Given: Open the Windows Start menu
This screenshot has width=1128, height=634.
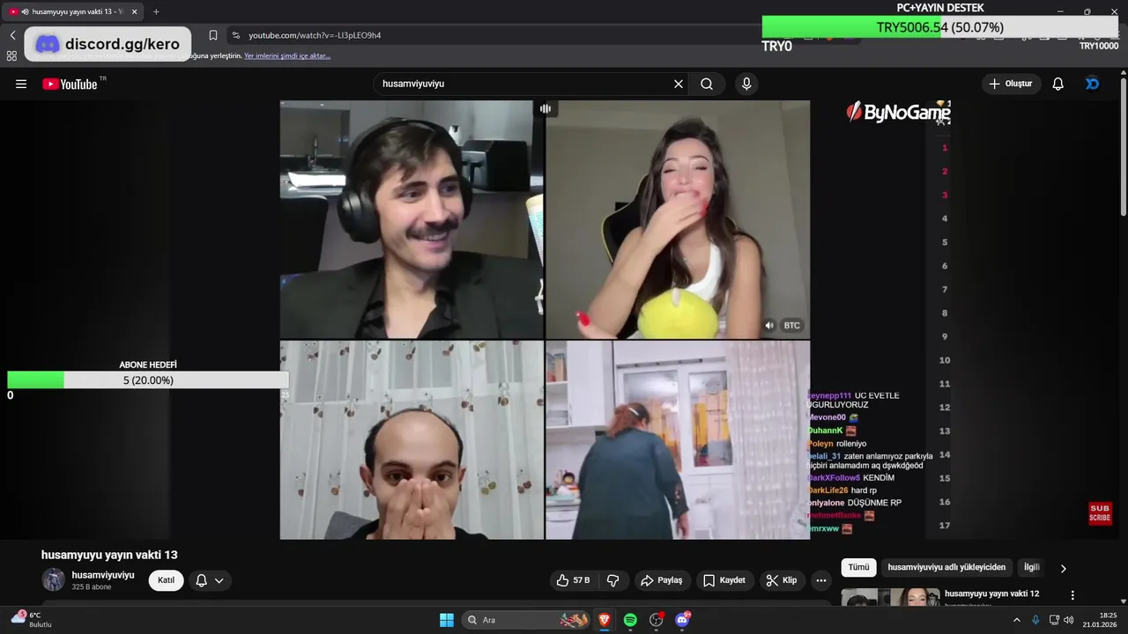Looking at the screenshot, I should point(447,620).
